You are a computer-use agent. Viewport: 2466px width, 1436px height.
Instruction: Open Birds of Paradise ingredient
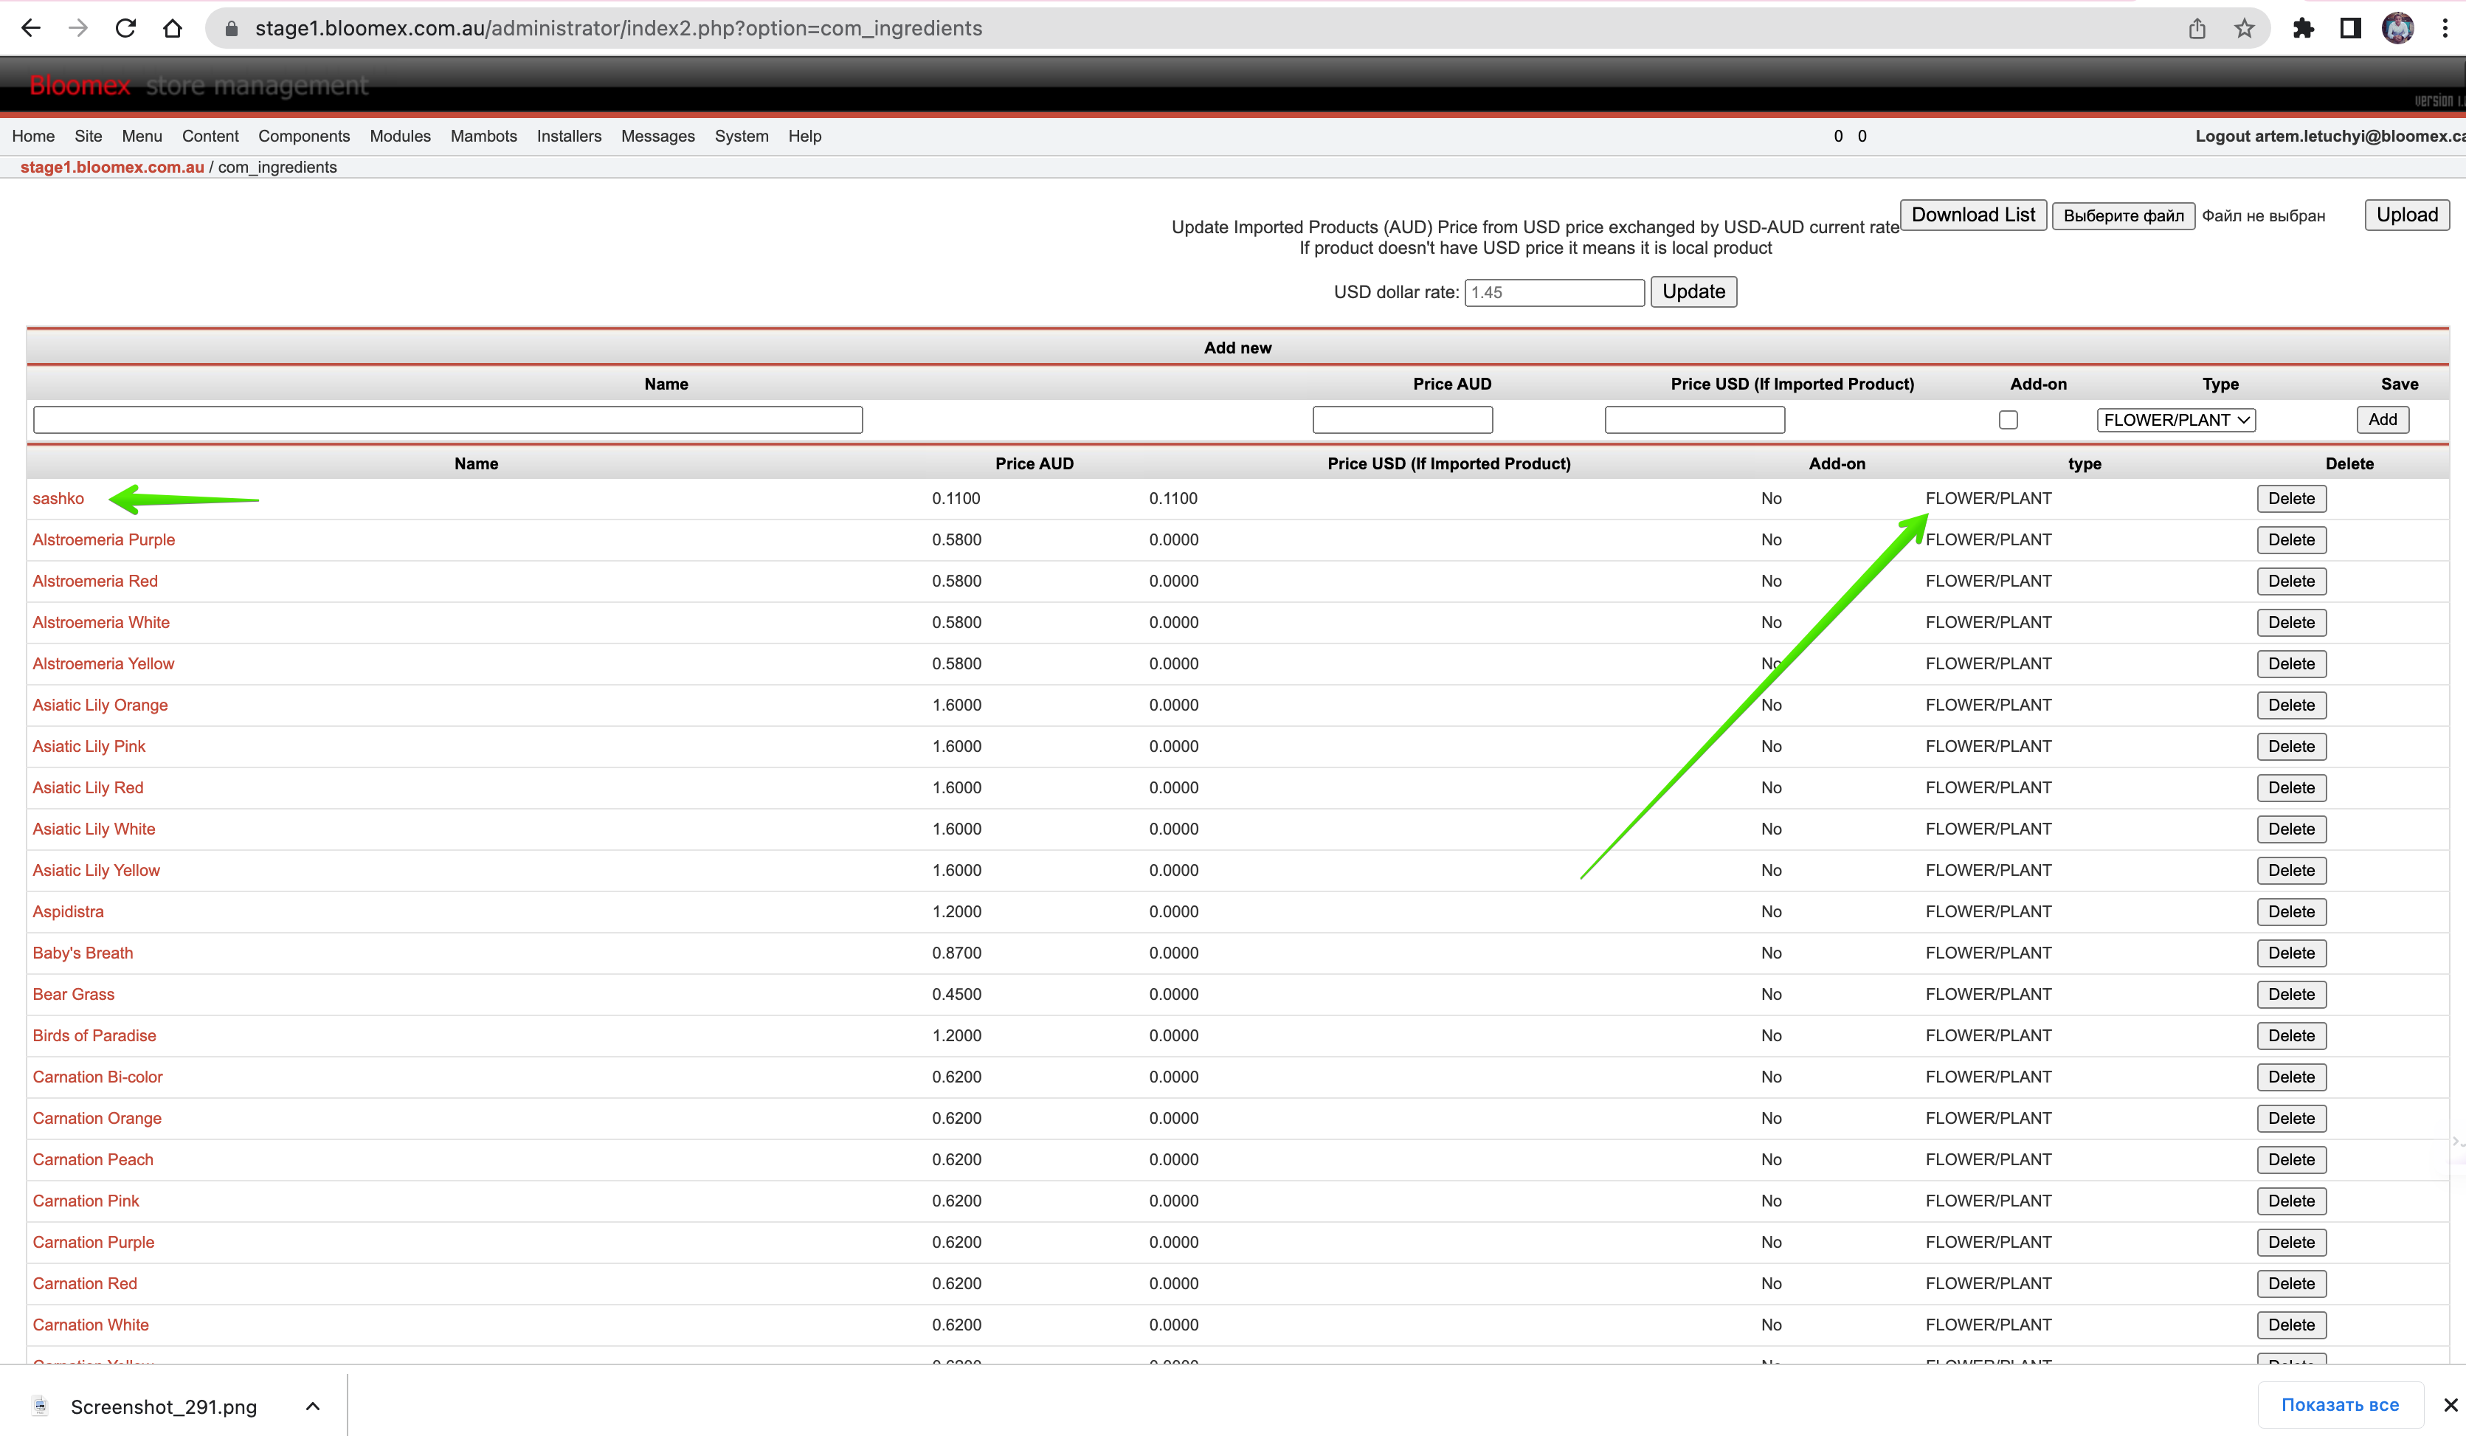click(x=94, y=1035)
